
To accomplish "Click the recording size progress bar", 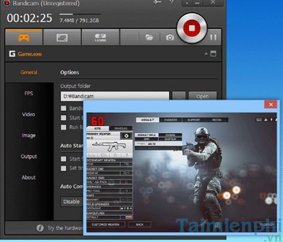I will pos(80,14).
